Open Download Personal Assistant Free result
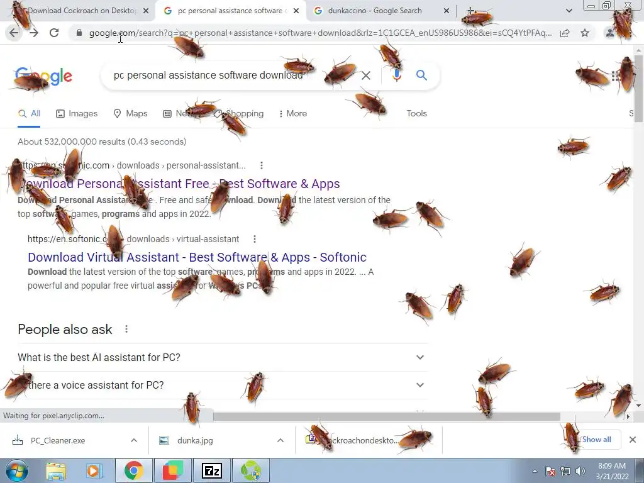644x483 pixels. point(179,184)
